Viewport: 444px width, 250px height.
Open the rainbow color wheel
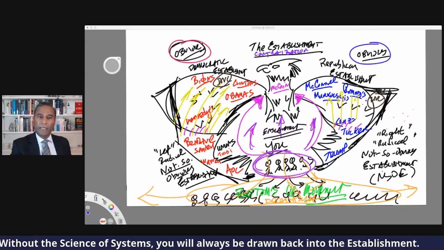tap(111, 207)
